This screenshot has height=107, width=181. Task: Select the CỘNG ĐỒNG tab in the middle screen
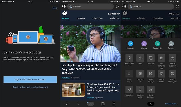pos(97,18)
